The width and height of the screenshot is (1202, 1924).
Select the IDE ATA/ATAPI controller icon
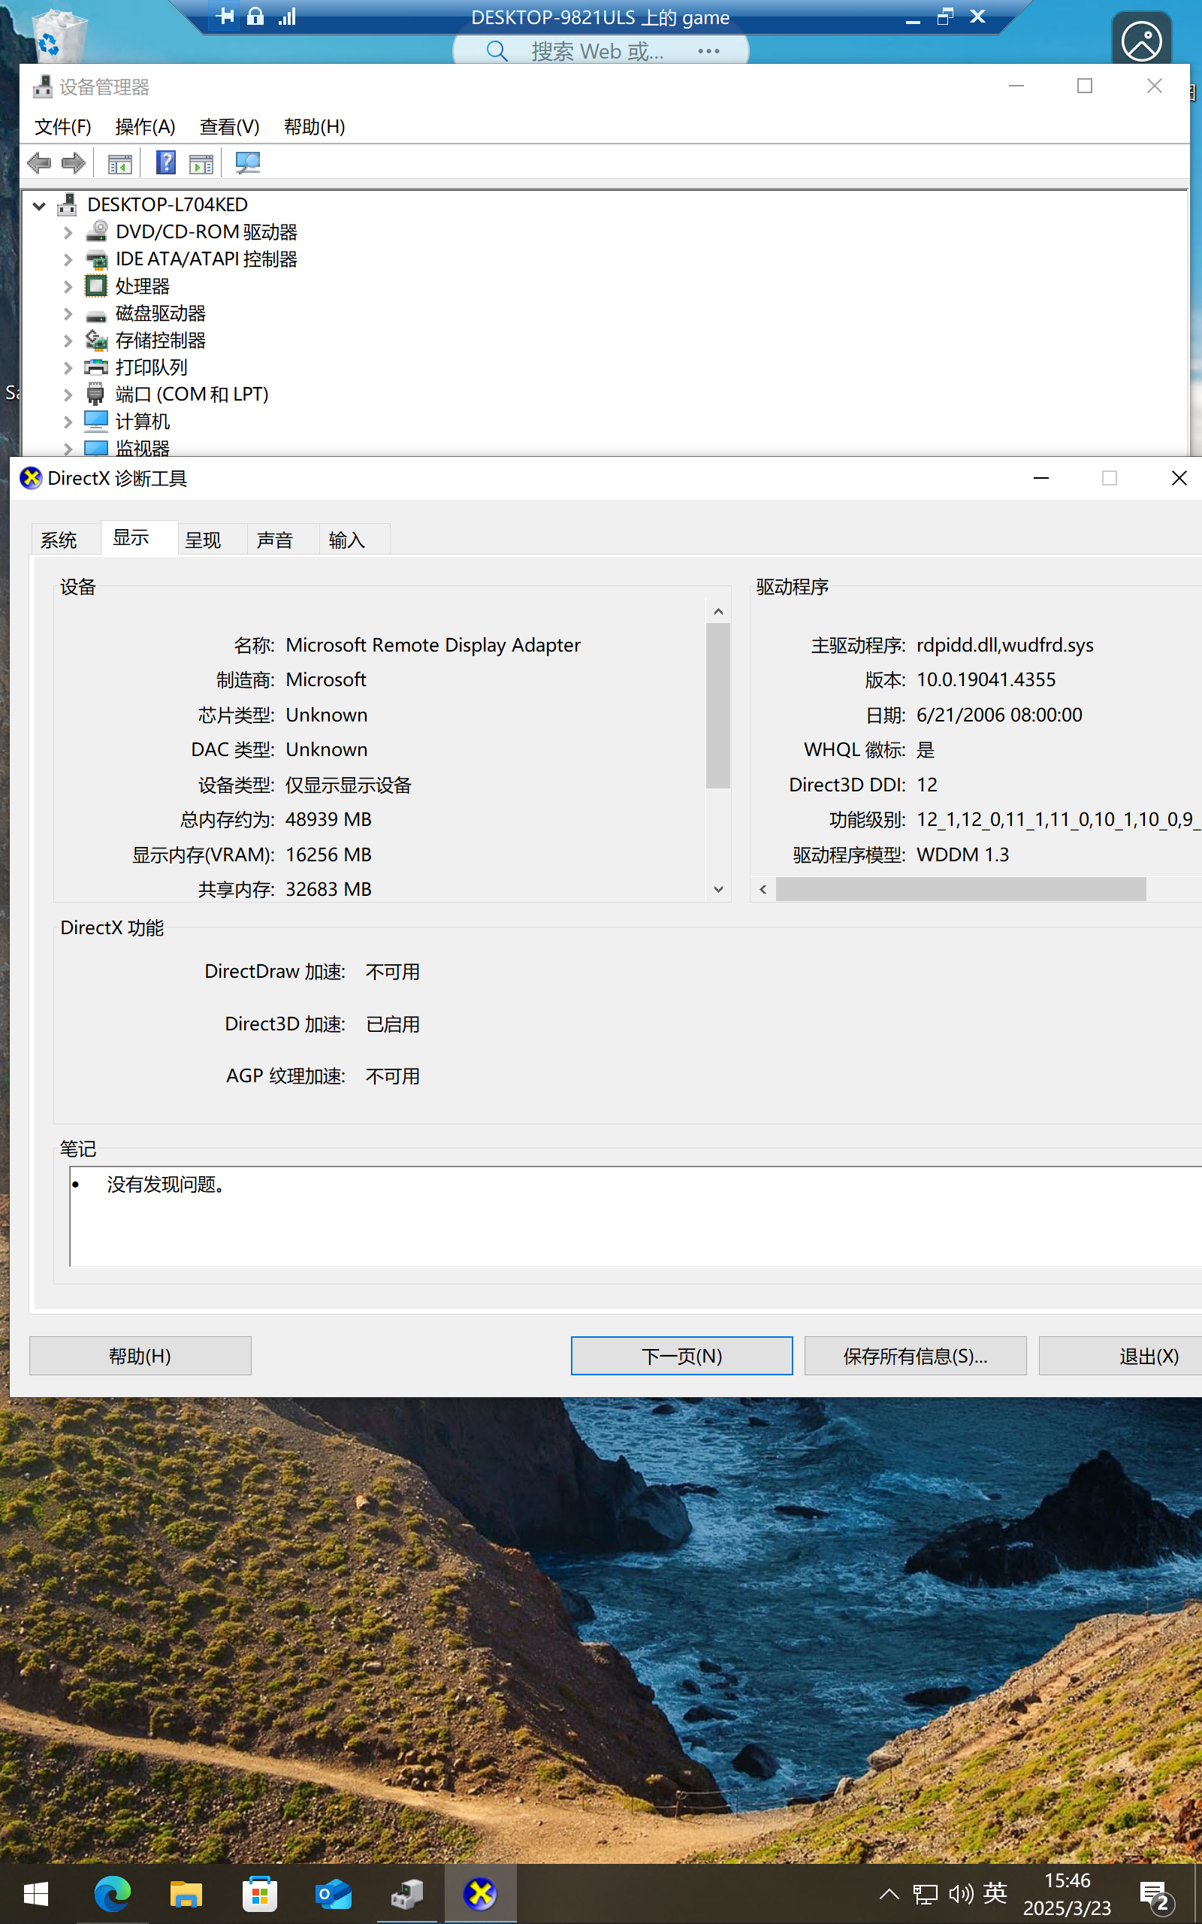(96, 259)
